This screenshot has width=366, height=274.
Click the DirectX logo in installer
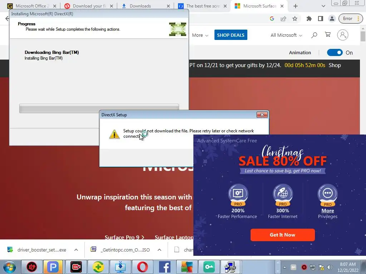point(178,29)
